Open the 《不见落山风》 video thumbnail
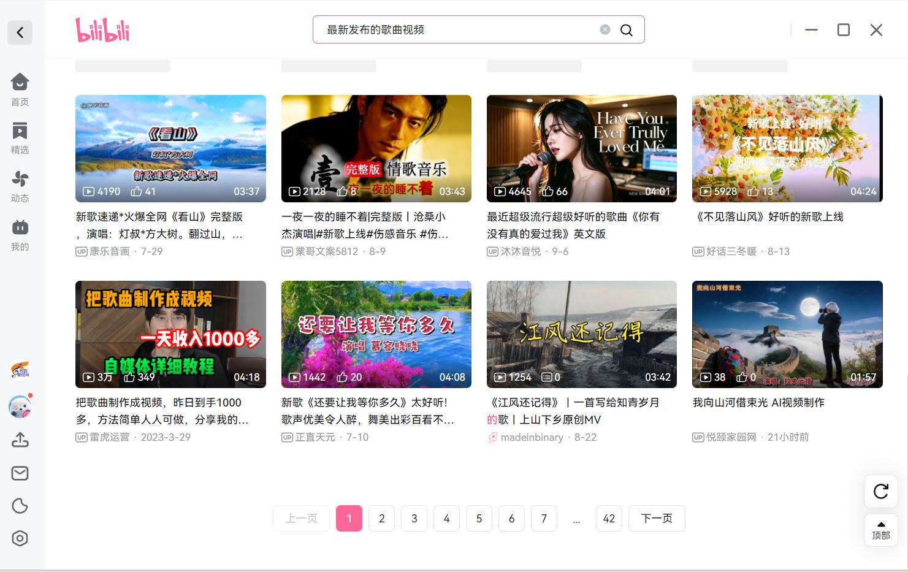 coord(787,148)
